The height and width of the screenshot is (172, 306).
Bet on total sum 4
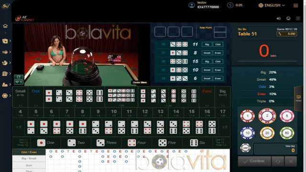click(20, 113)
